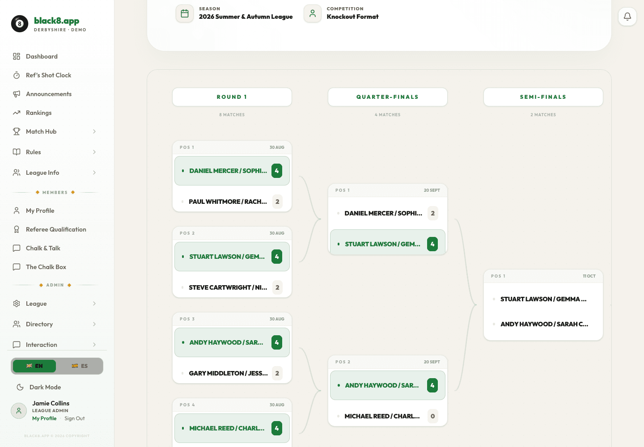The width and height of the screenshot is (644, 447).
Task: Switch language to ES
Action: click(80, 366)
